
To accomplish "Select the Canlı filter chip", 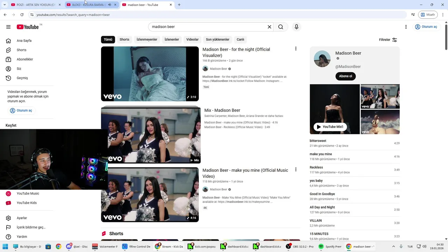I will [240, 40].
